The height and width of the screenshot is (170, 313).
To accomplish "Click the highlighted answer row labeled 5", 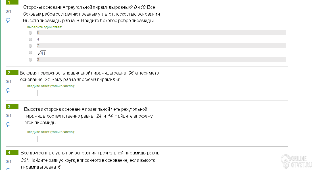I will [161, 33].
